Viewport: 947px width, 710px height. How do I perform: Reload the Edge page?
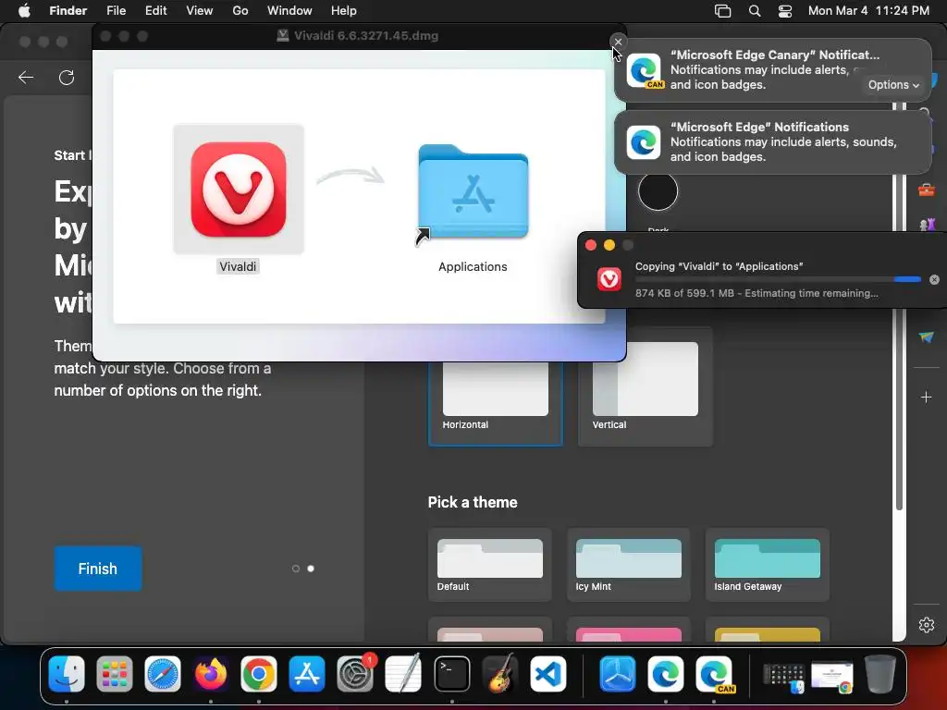67,78
